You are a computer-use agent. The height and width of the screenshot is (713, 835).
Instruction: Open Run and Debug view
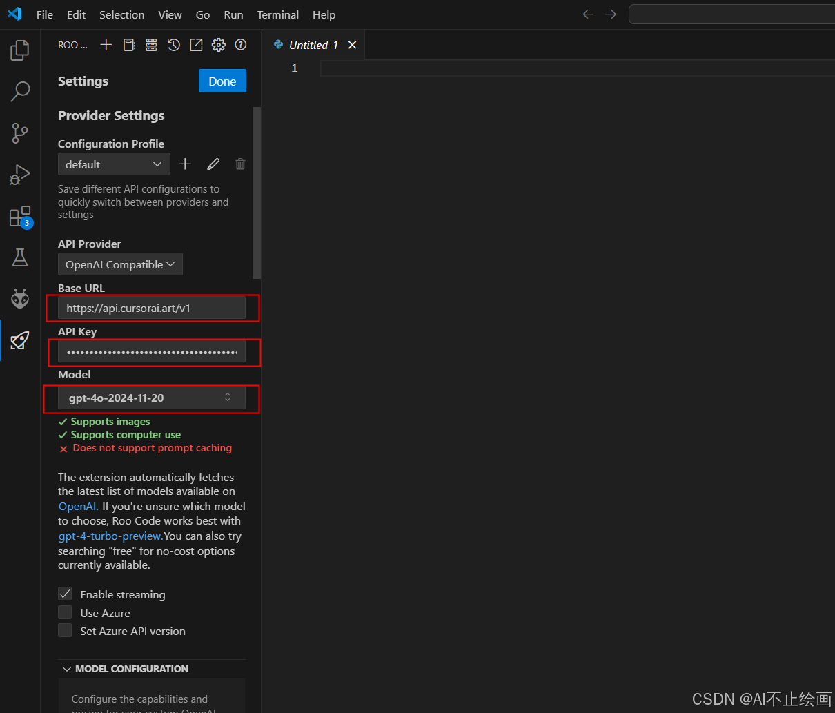[20, 175]
